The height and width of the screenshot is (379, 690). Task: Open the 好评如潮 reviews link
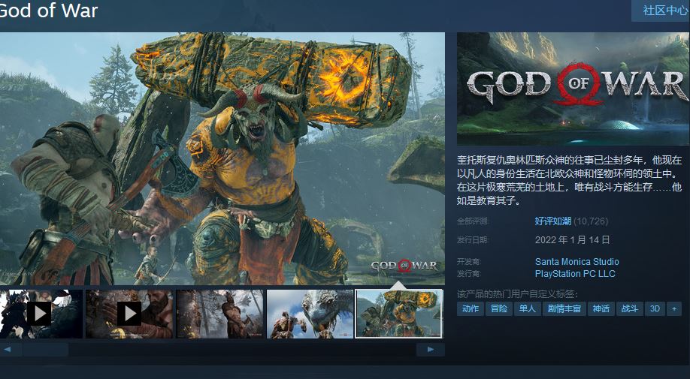point(552,221)
